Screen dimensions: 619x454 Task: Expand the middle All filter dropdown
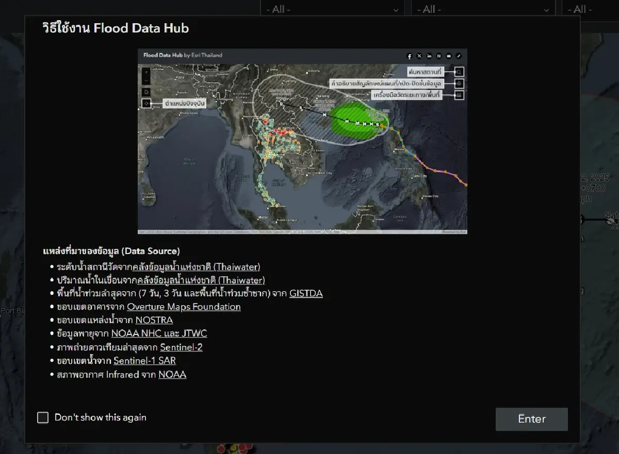click(483, 9)
